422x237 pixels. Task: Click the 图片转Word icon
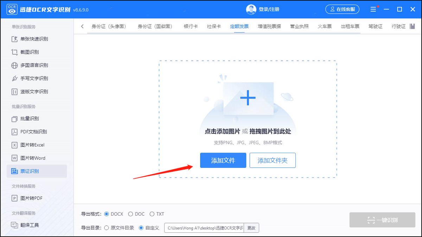click(x=14, y=158)
